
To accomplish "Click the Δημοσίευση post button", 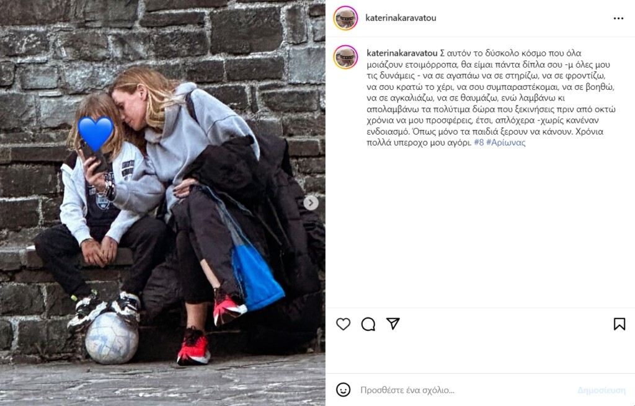I will [x=602, y=391].
